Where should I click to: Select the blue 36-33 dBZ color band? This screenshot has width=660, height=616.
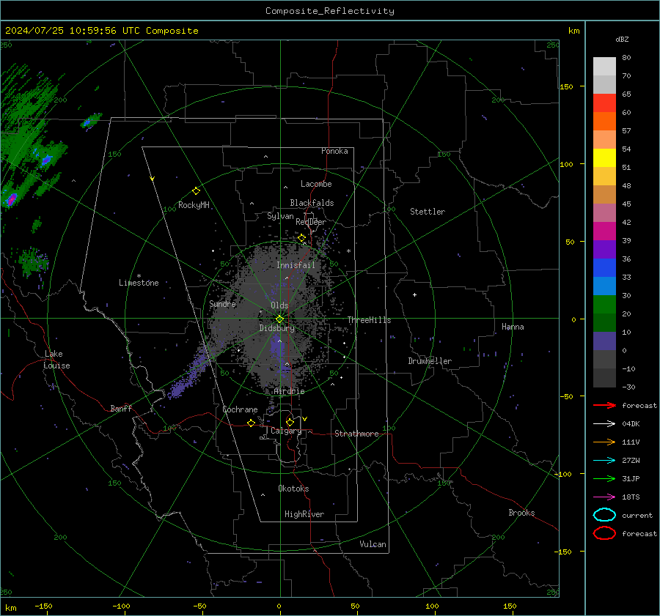604,268
